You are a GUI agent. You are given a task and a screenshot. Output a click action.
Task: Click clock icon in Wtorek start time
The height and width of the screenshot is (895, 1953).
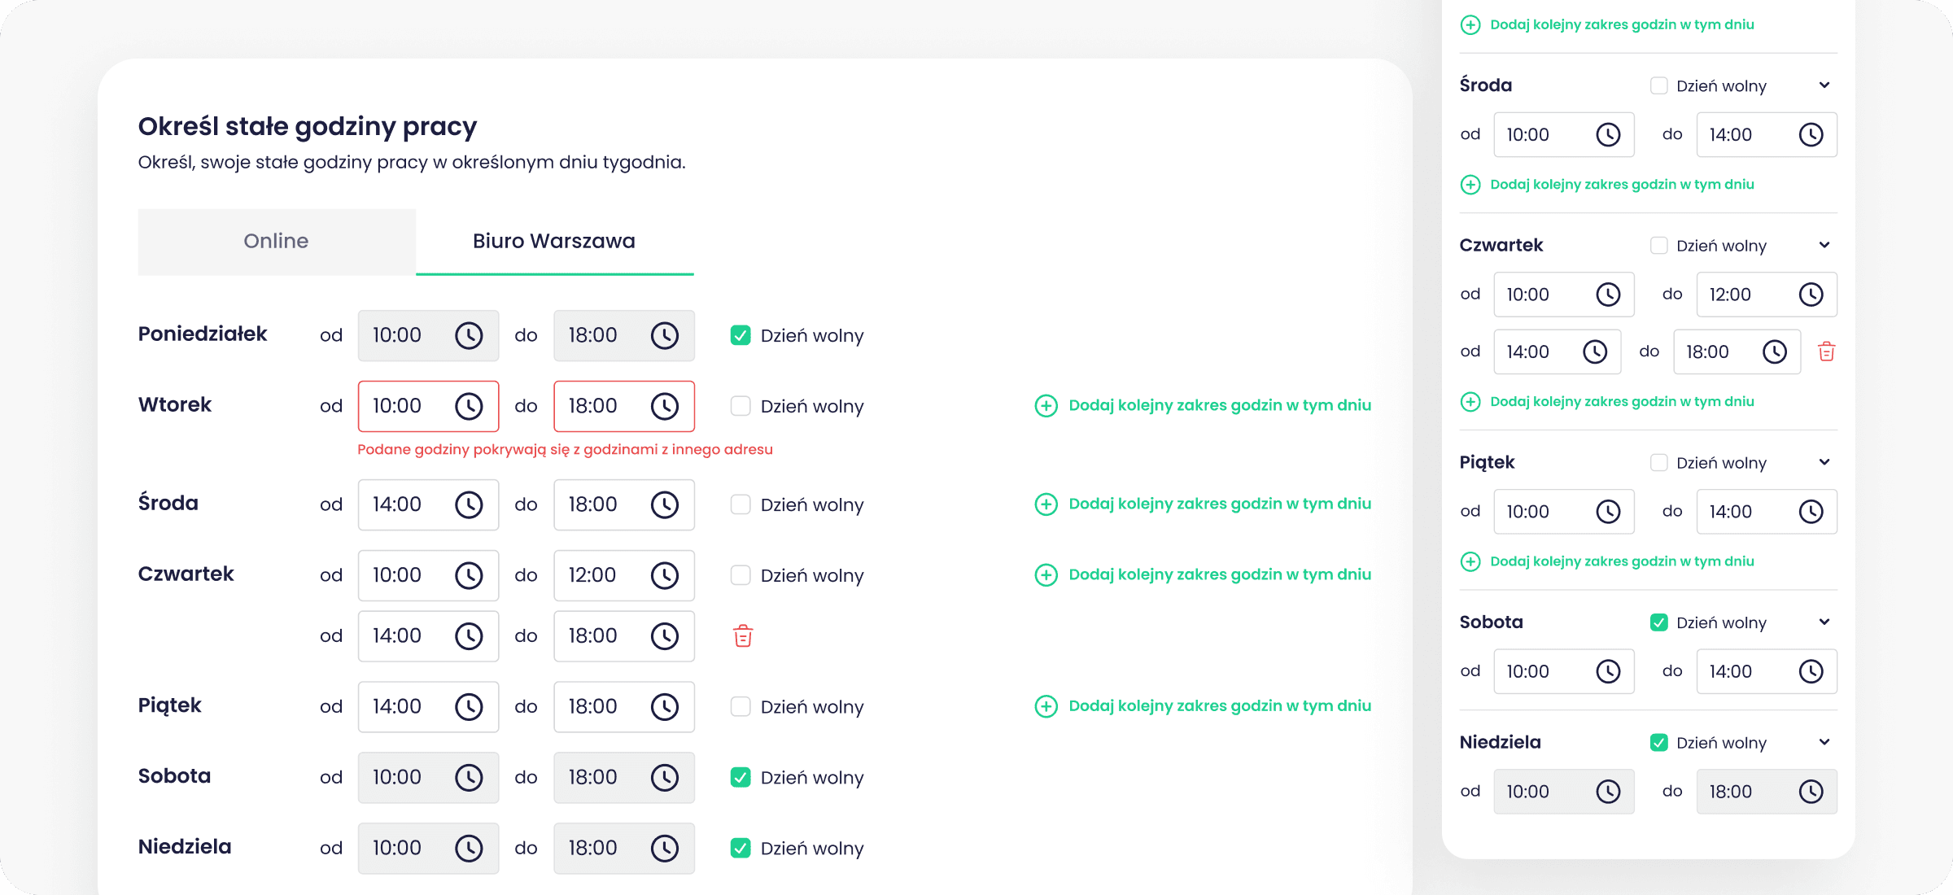click(x=469, y=406)
